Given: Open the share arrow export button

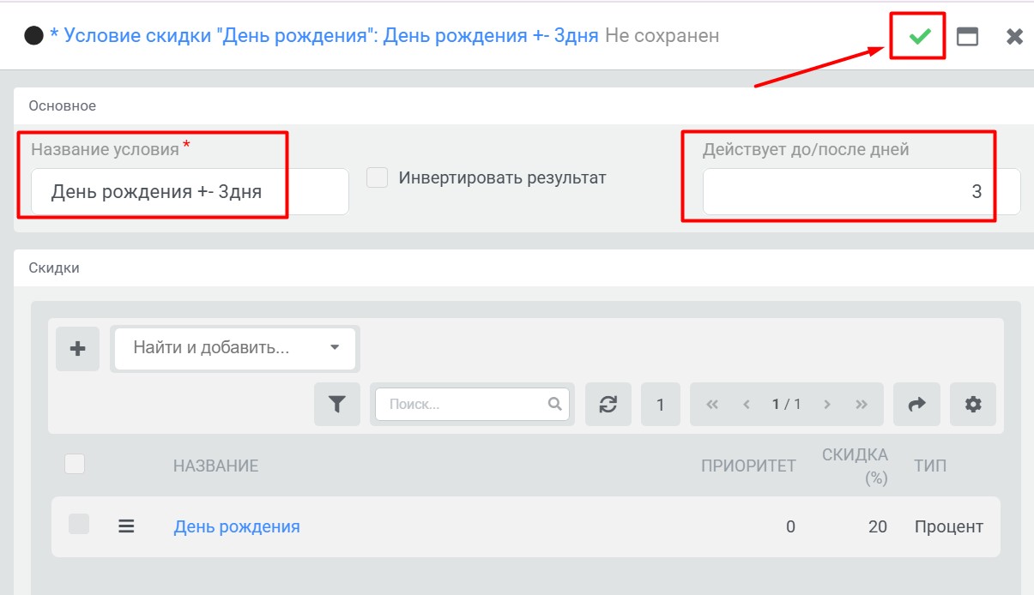Looking at the screenshot, I should pos(917,405).
